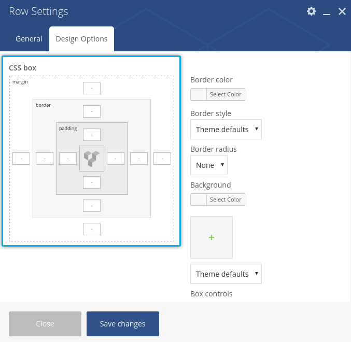The height and width of the screenshot is (342, 351).
Task: Click the Close button
Action: [x=45, y=324]
